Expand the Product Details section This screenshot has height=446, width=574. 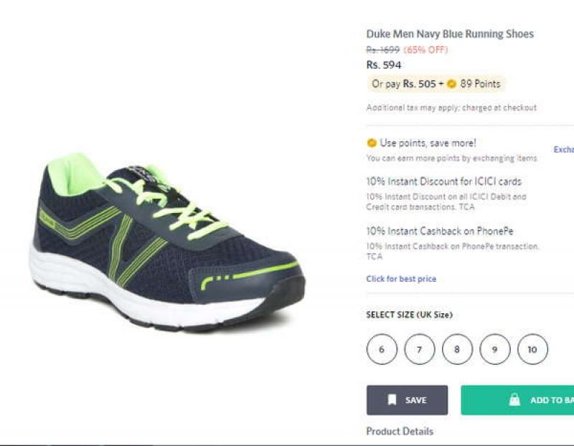click(x=398, y=431)
